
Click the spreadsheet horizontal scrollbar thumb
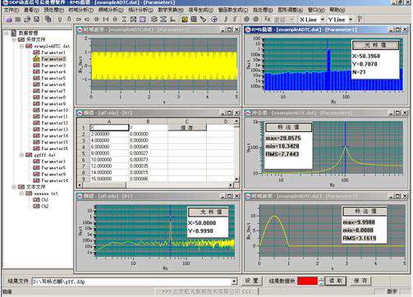tap(104, 185)
